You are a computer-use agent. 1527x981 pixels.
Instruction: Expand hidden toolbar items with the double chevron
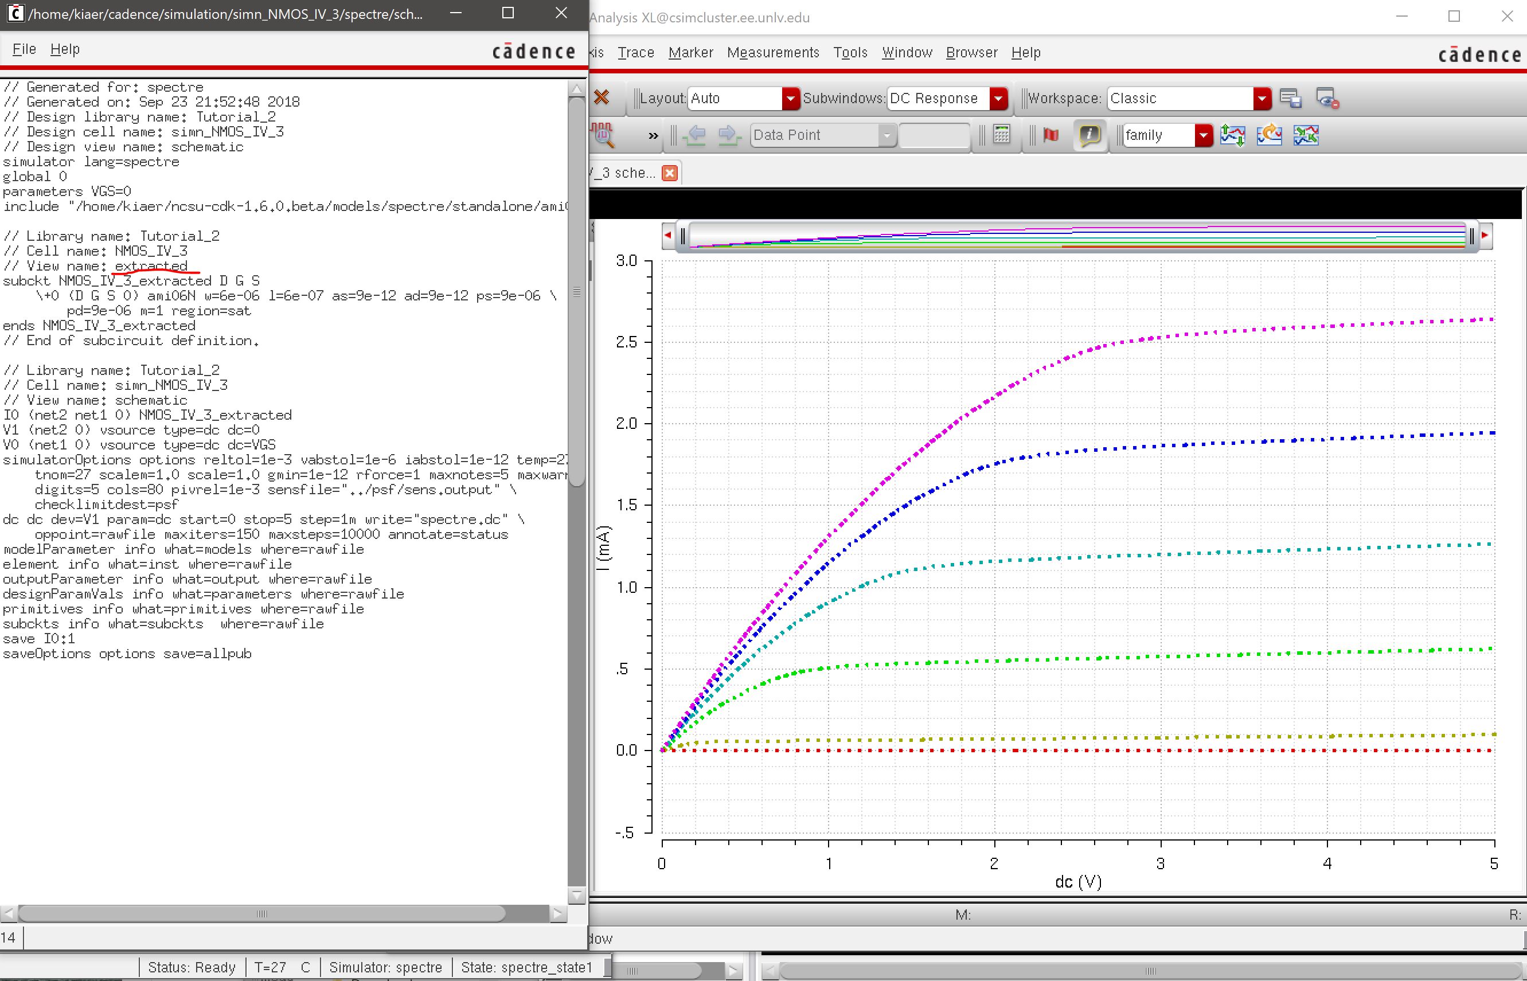(x=653, y=136)
